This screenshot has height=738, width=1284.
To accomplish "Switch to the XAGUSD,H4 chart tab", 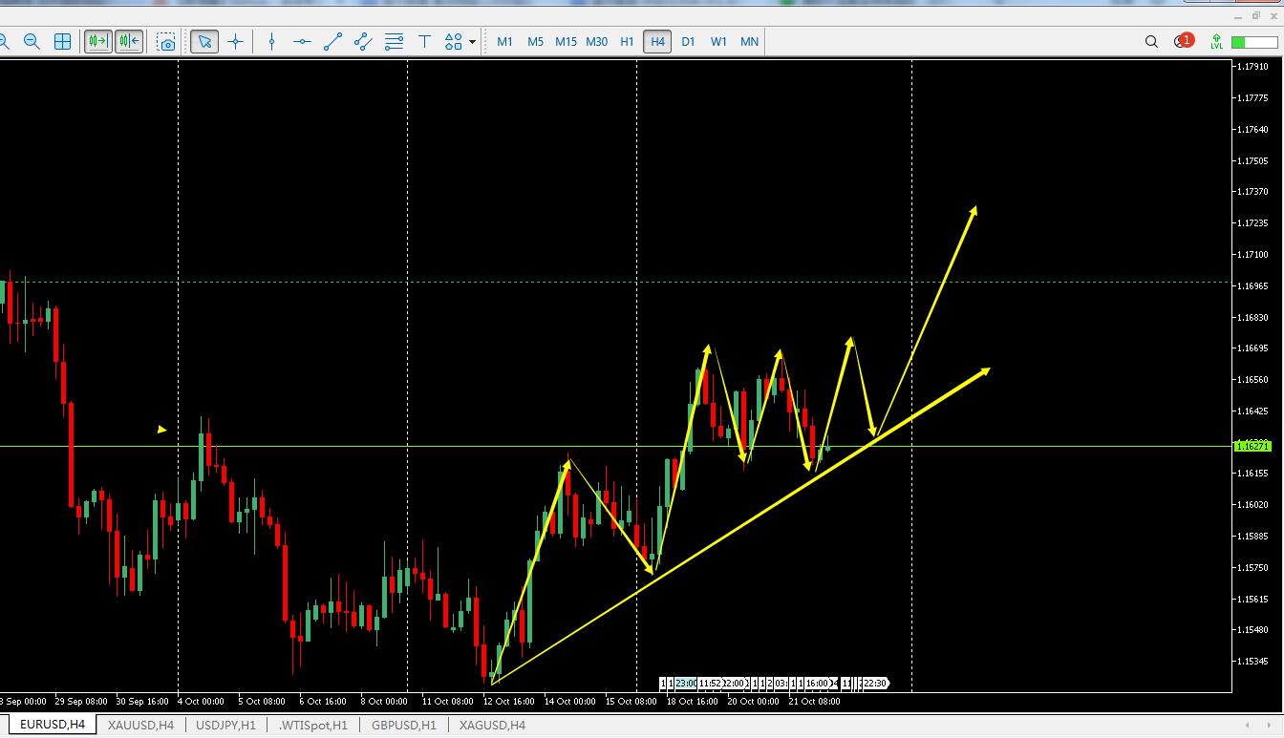I will (492, 725).
